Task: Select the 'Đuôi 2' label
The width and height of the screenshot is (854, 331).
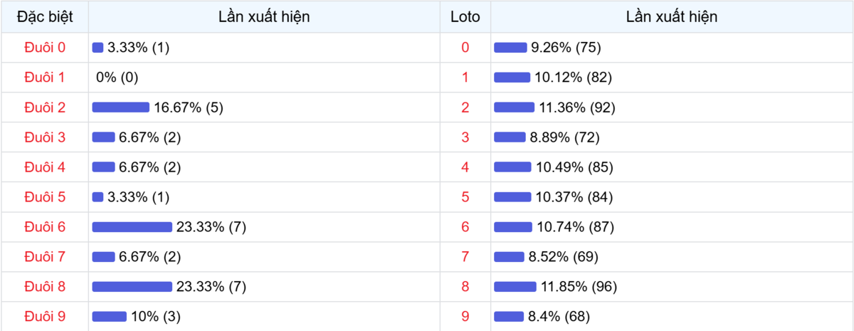Action: tap(44, 107)
